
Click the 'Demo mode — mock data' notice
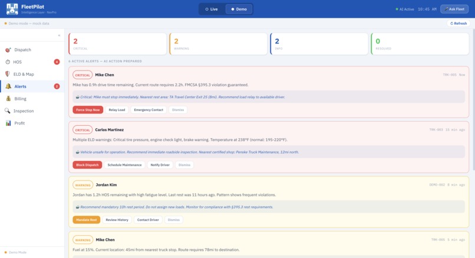(29, 24)
